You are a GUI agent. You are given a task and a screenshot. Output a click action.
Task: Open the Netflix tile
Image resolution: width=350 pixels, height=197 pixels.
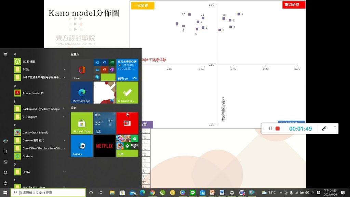(105, 146)
